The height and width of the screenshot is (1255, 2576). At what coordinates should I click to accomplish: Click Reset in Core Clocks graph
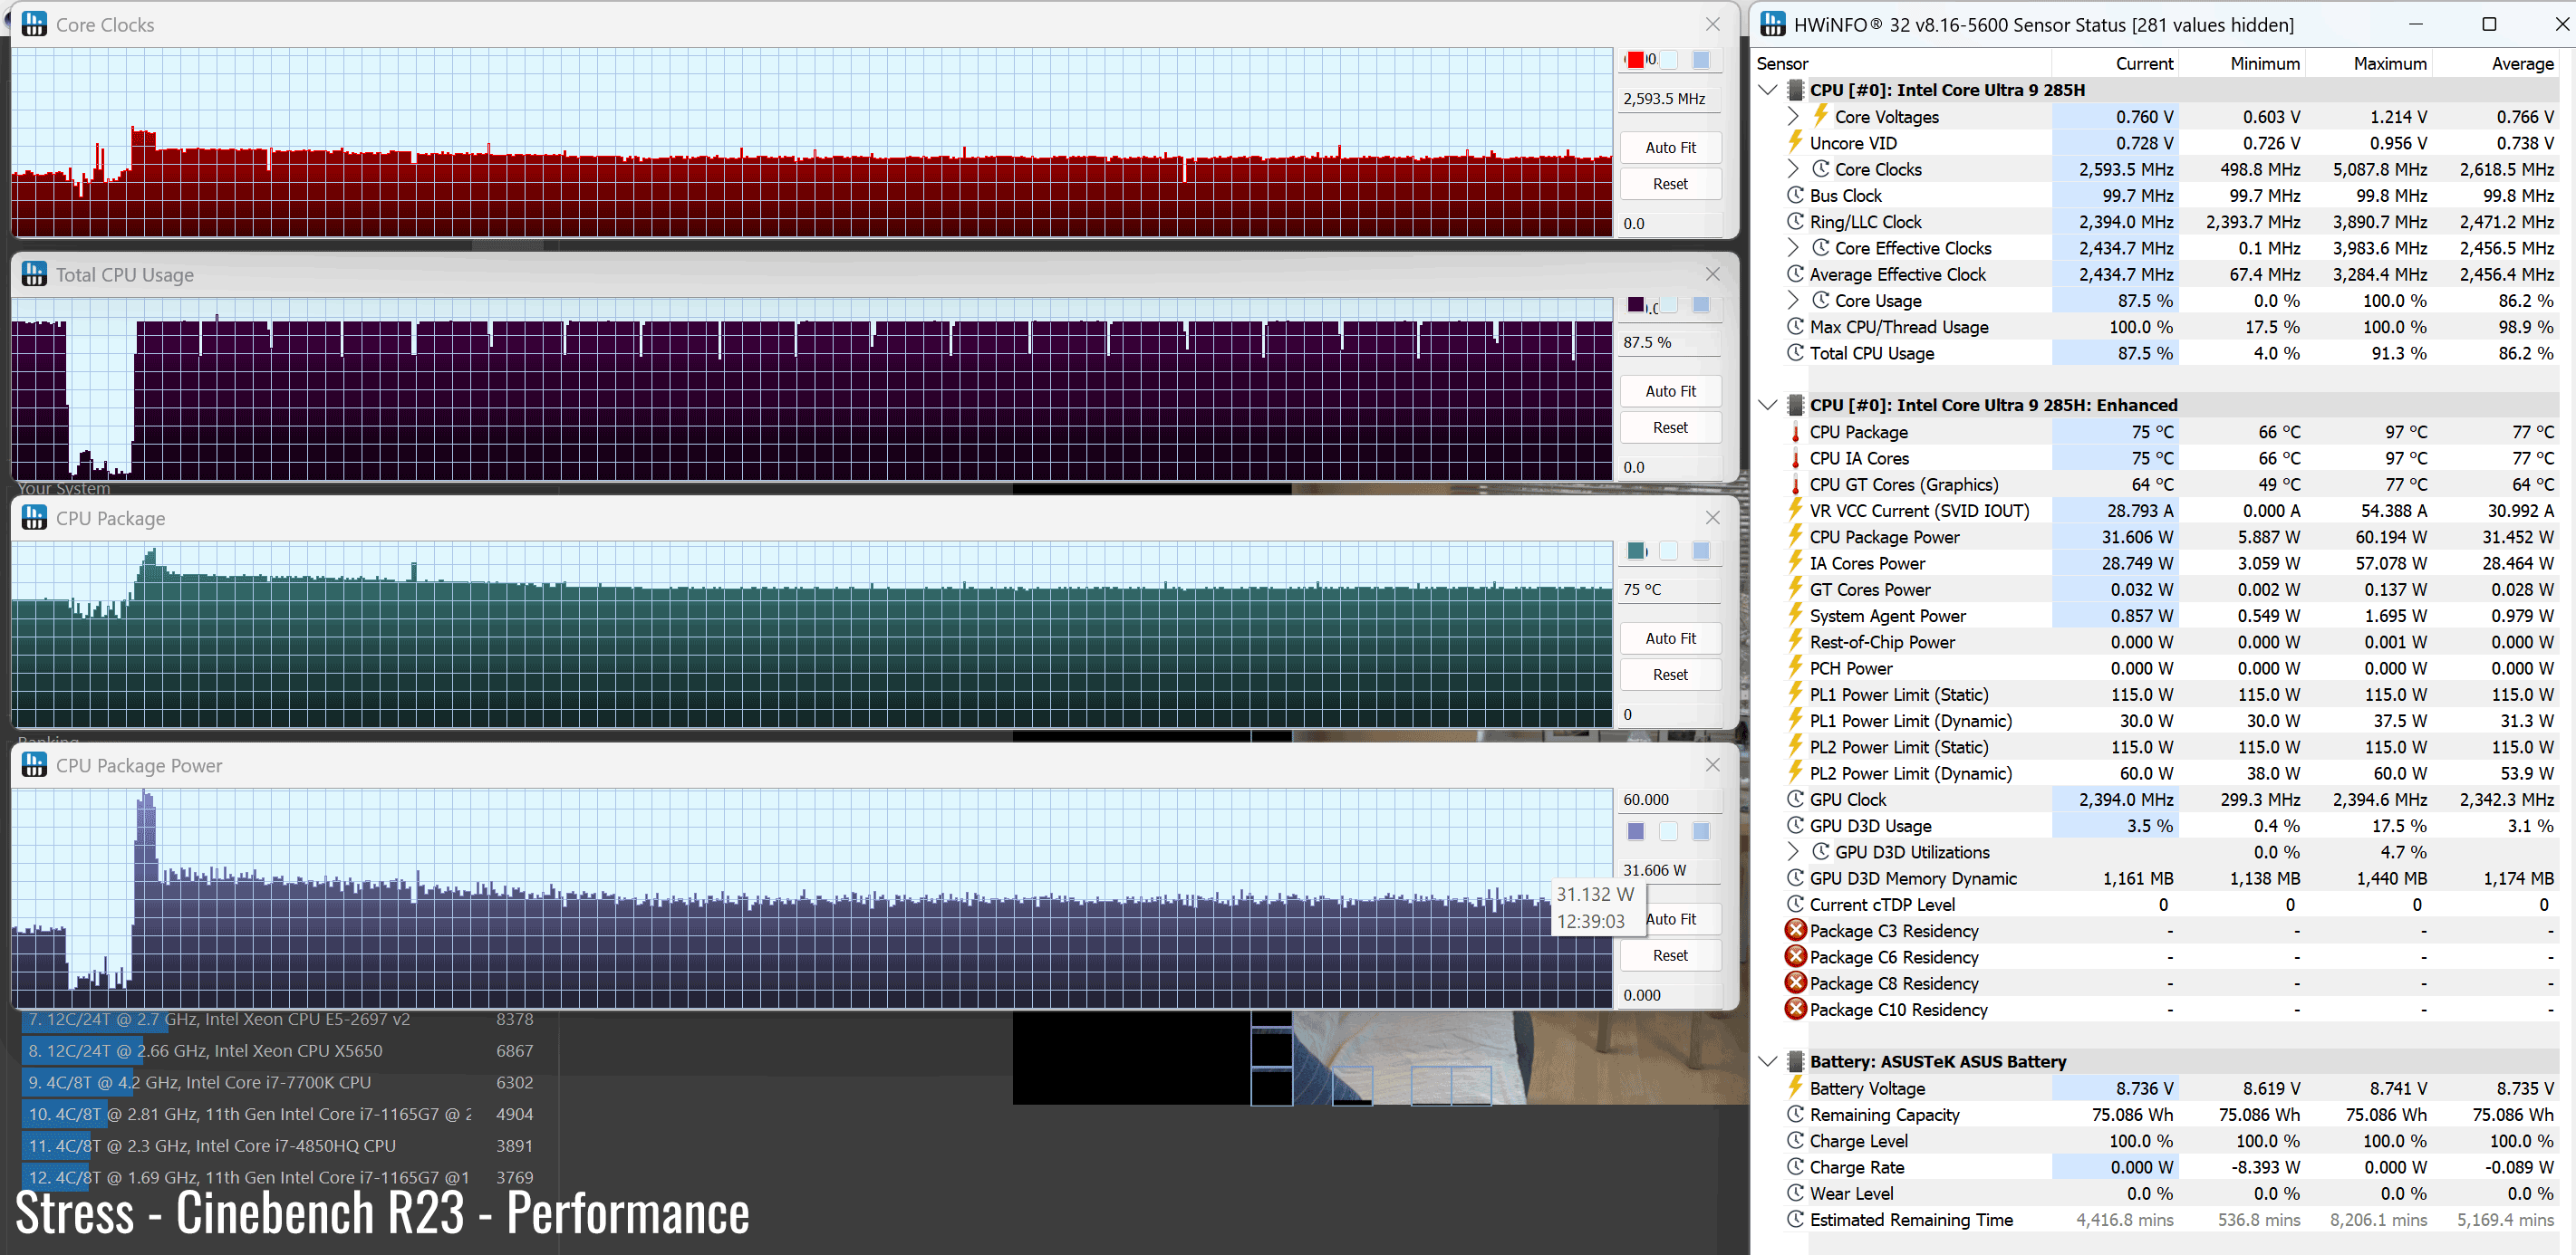[x=1670, y=184]
